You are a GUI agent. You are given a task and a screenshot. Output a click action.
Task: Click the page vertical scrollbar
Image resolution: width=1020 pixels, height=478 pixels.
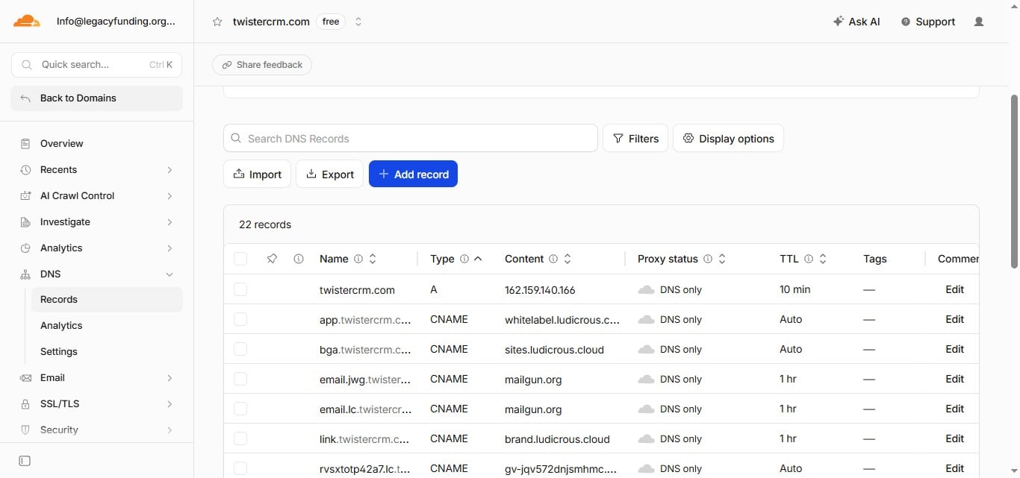point(1014,181)
